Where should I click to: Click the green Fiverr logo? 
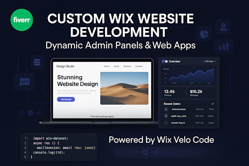(x=22, y=20)
